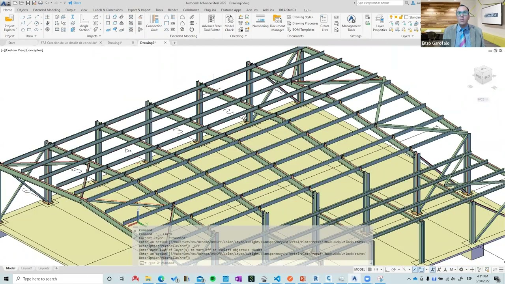Open Angle Section tool
The width and height of the screenshot is (505, 284).
(x=84, y=23)
